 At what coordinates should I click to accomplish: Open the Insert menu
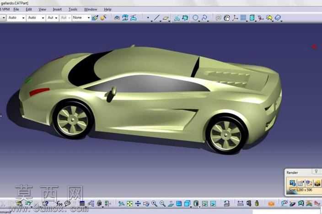point(57,9)
